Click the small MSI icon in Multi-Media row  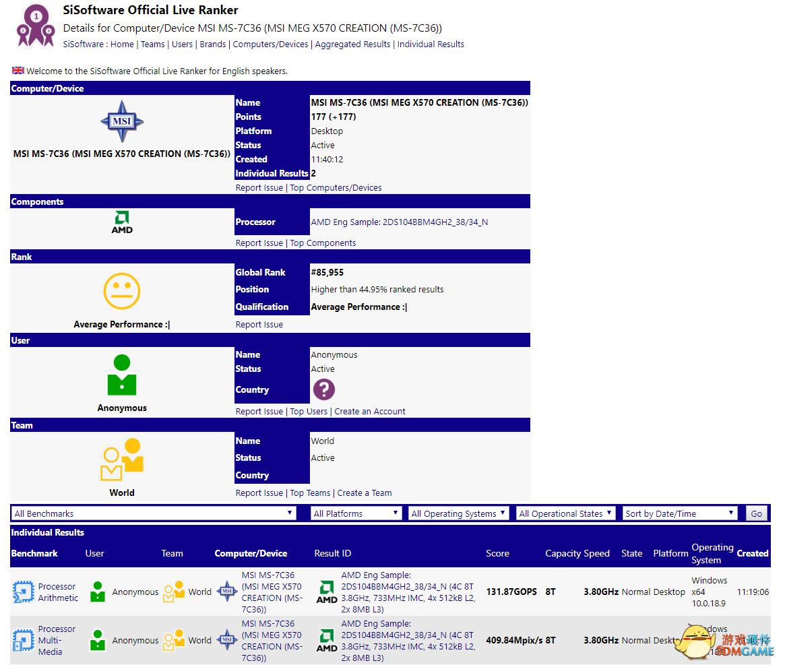click(227, 641)
